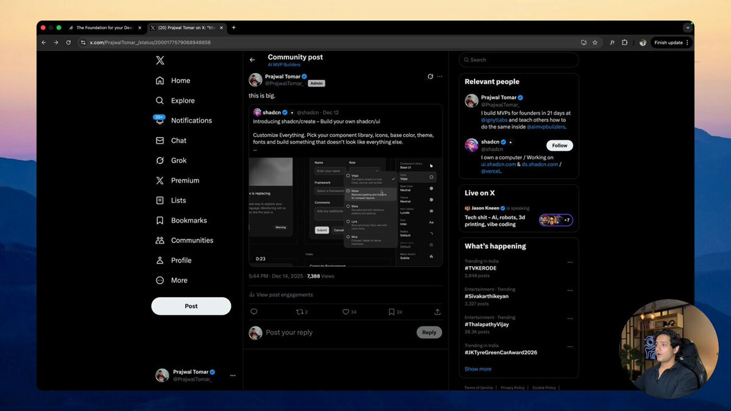The width and height of the screenshot is (731, 411).
Task: Click browser forward arrow
Action: (x=55, y=43)
